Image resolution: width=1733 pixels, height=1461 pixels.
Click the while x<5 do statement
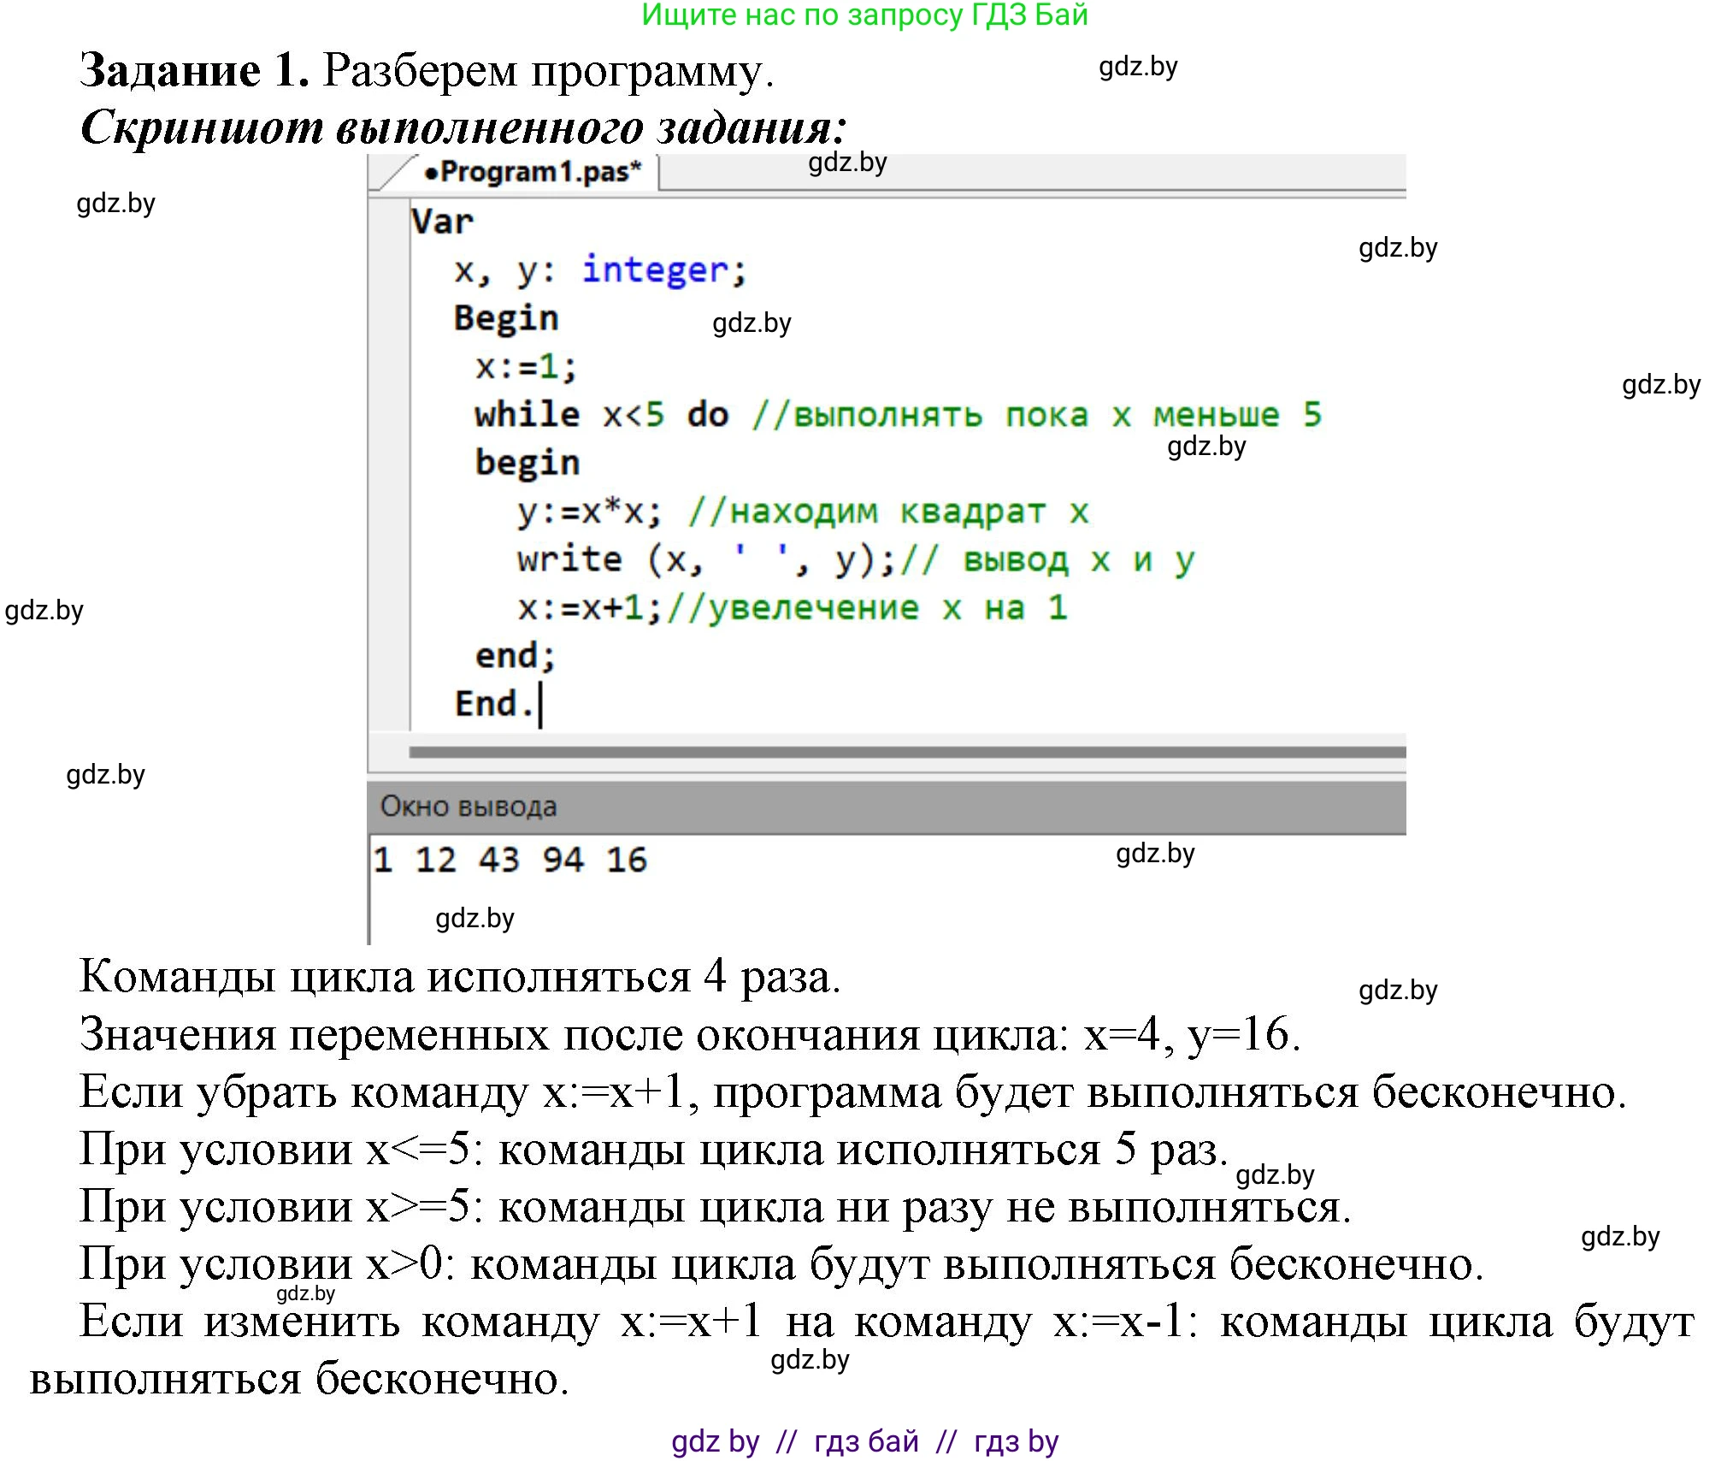click(601, 415)
